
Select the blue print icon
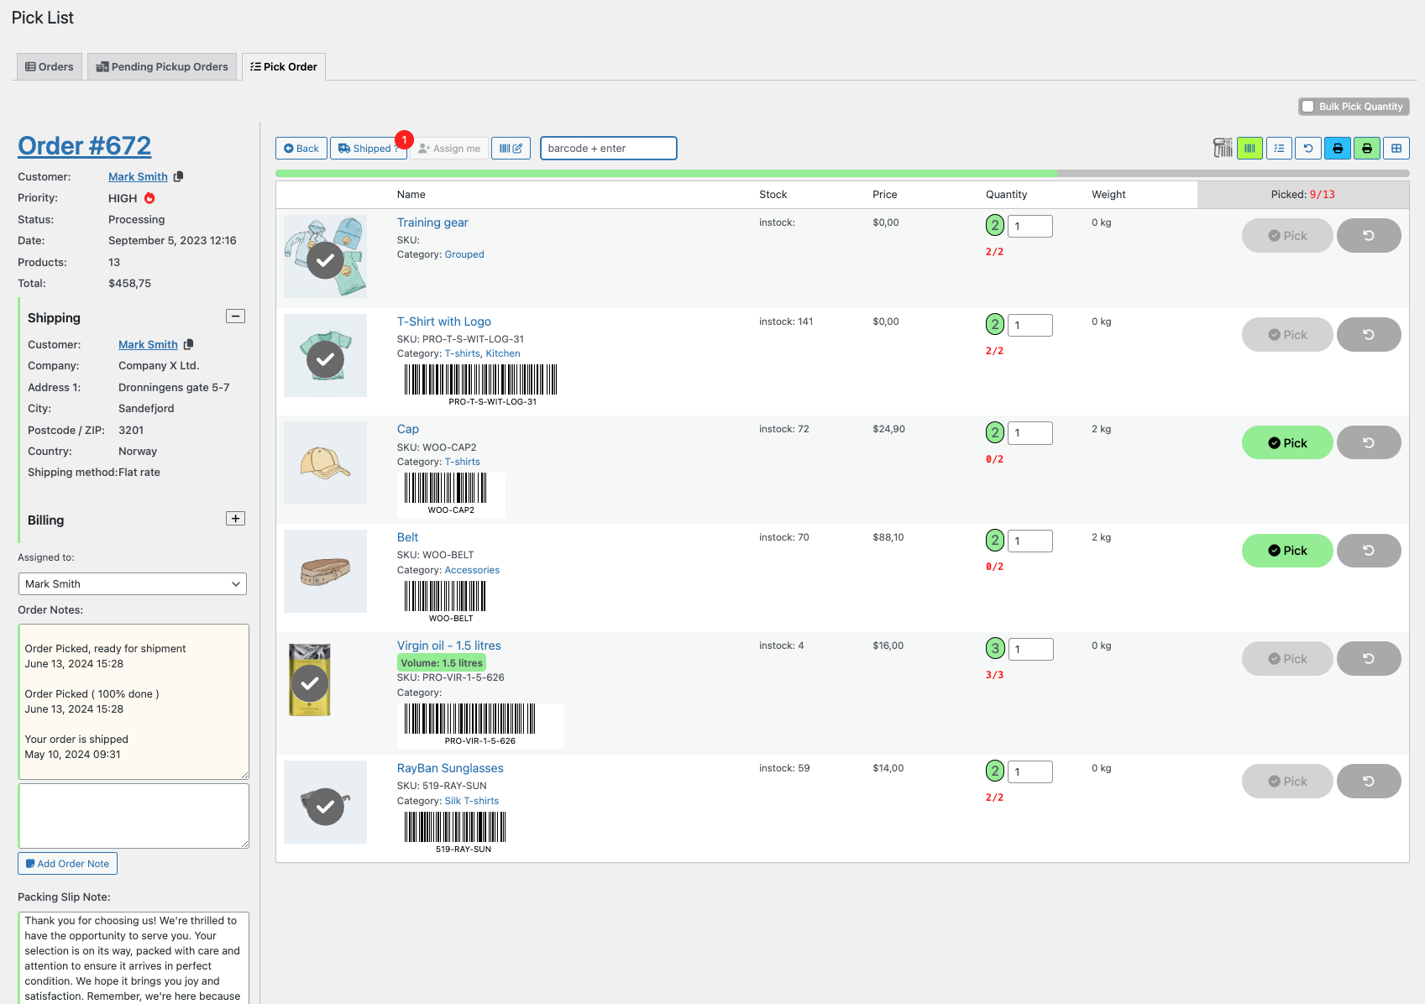(x=1338, y=148)
